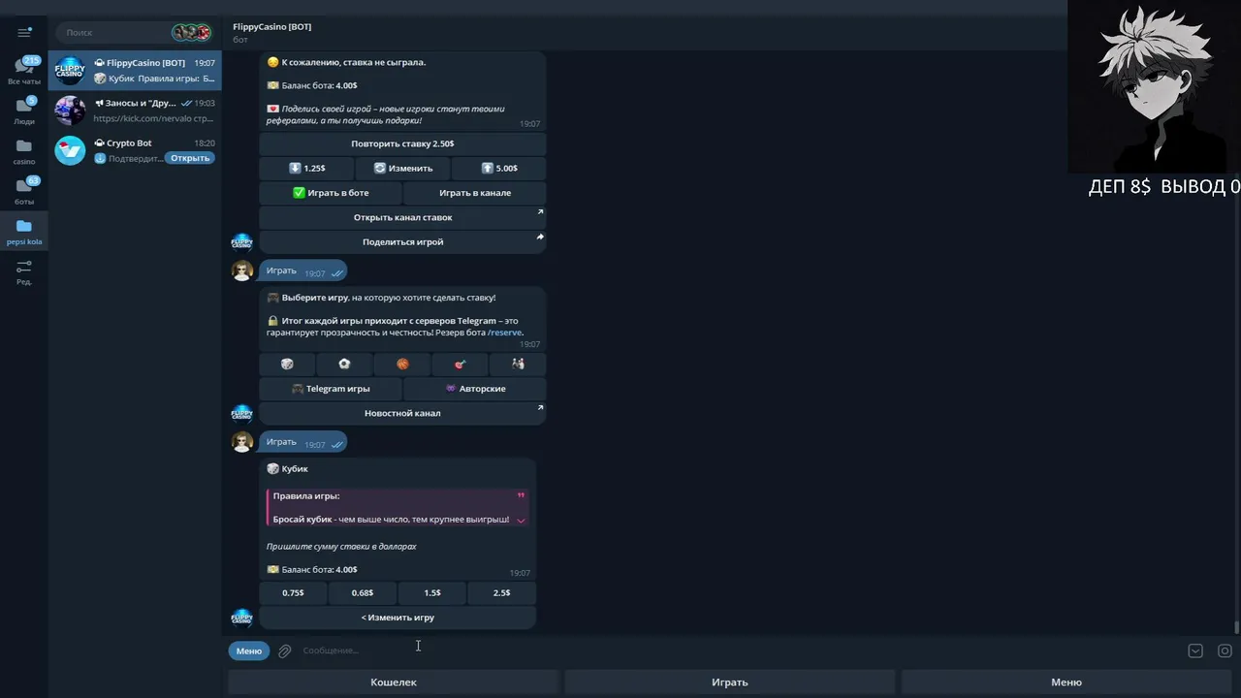Toggle bot keyboard icon near message field
Image resolution: width=1241 pixels, height=698 pixels.
pos(1195,651)
